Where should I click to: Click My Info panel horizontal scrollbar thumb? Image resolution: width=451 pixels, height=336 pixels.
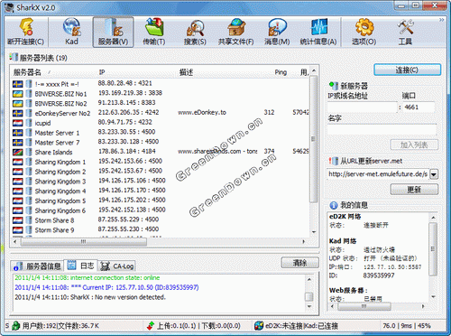click(364, 306)
